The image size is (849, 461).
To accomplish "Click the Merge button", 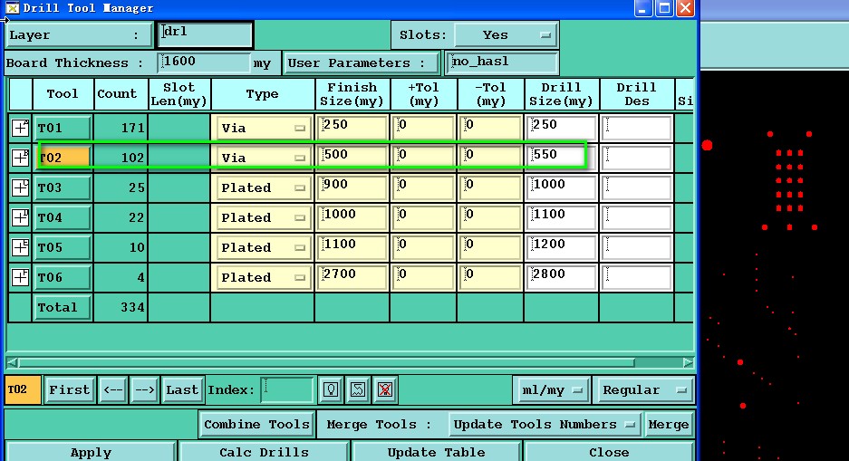I will [x=668, y=425].
